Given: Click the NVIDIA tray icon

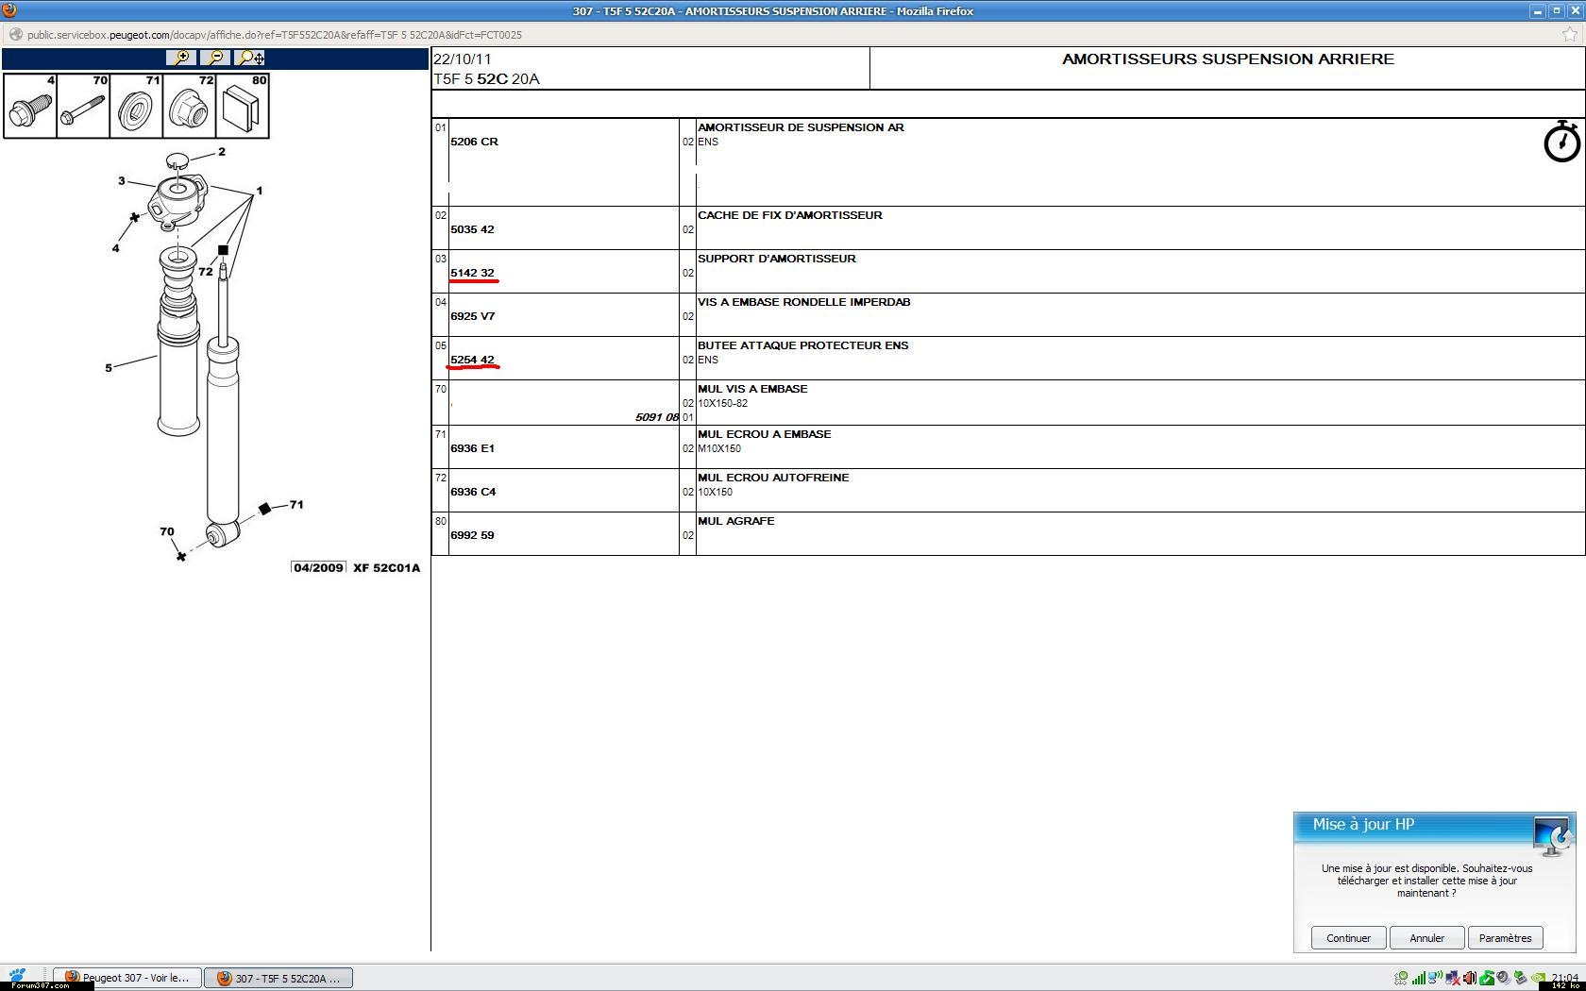Looking at the screenshot, I should click(1539, 979).
